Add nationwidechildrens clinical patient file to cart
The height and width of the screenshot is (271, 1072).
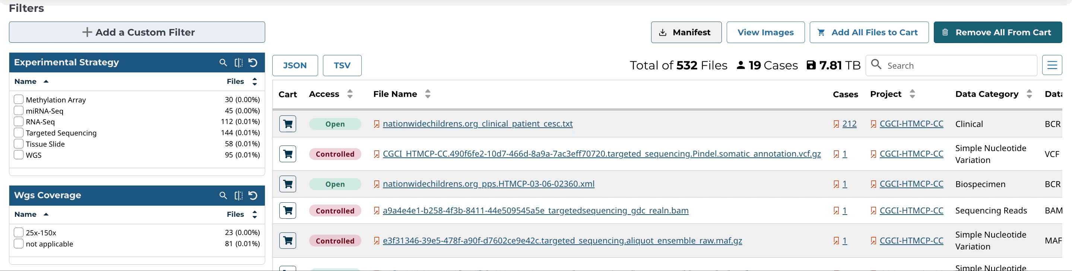(x=288, y=124)
